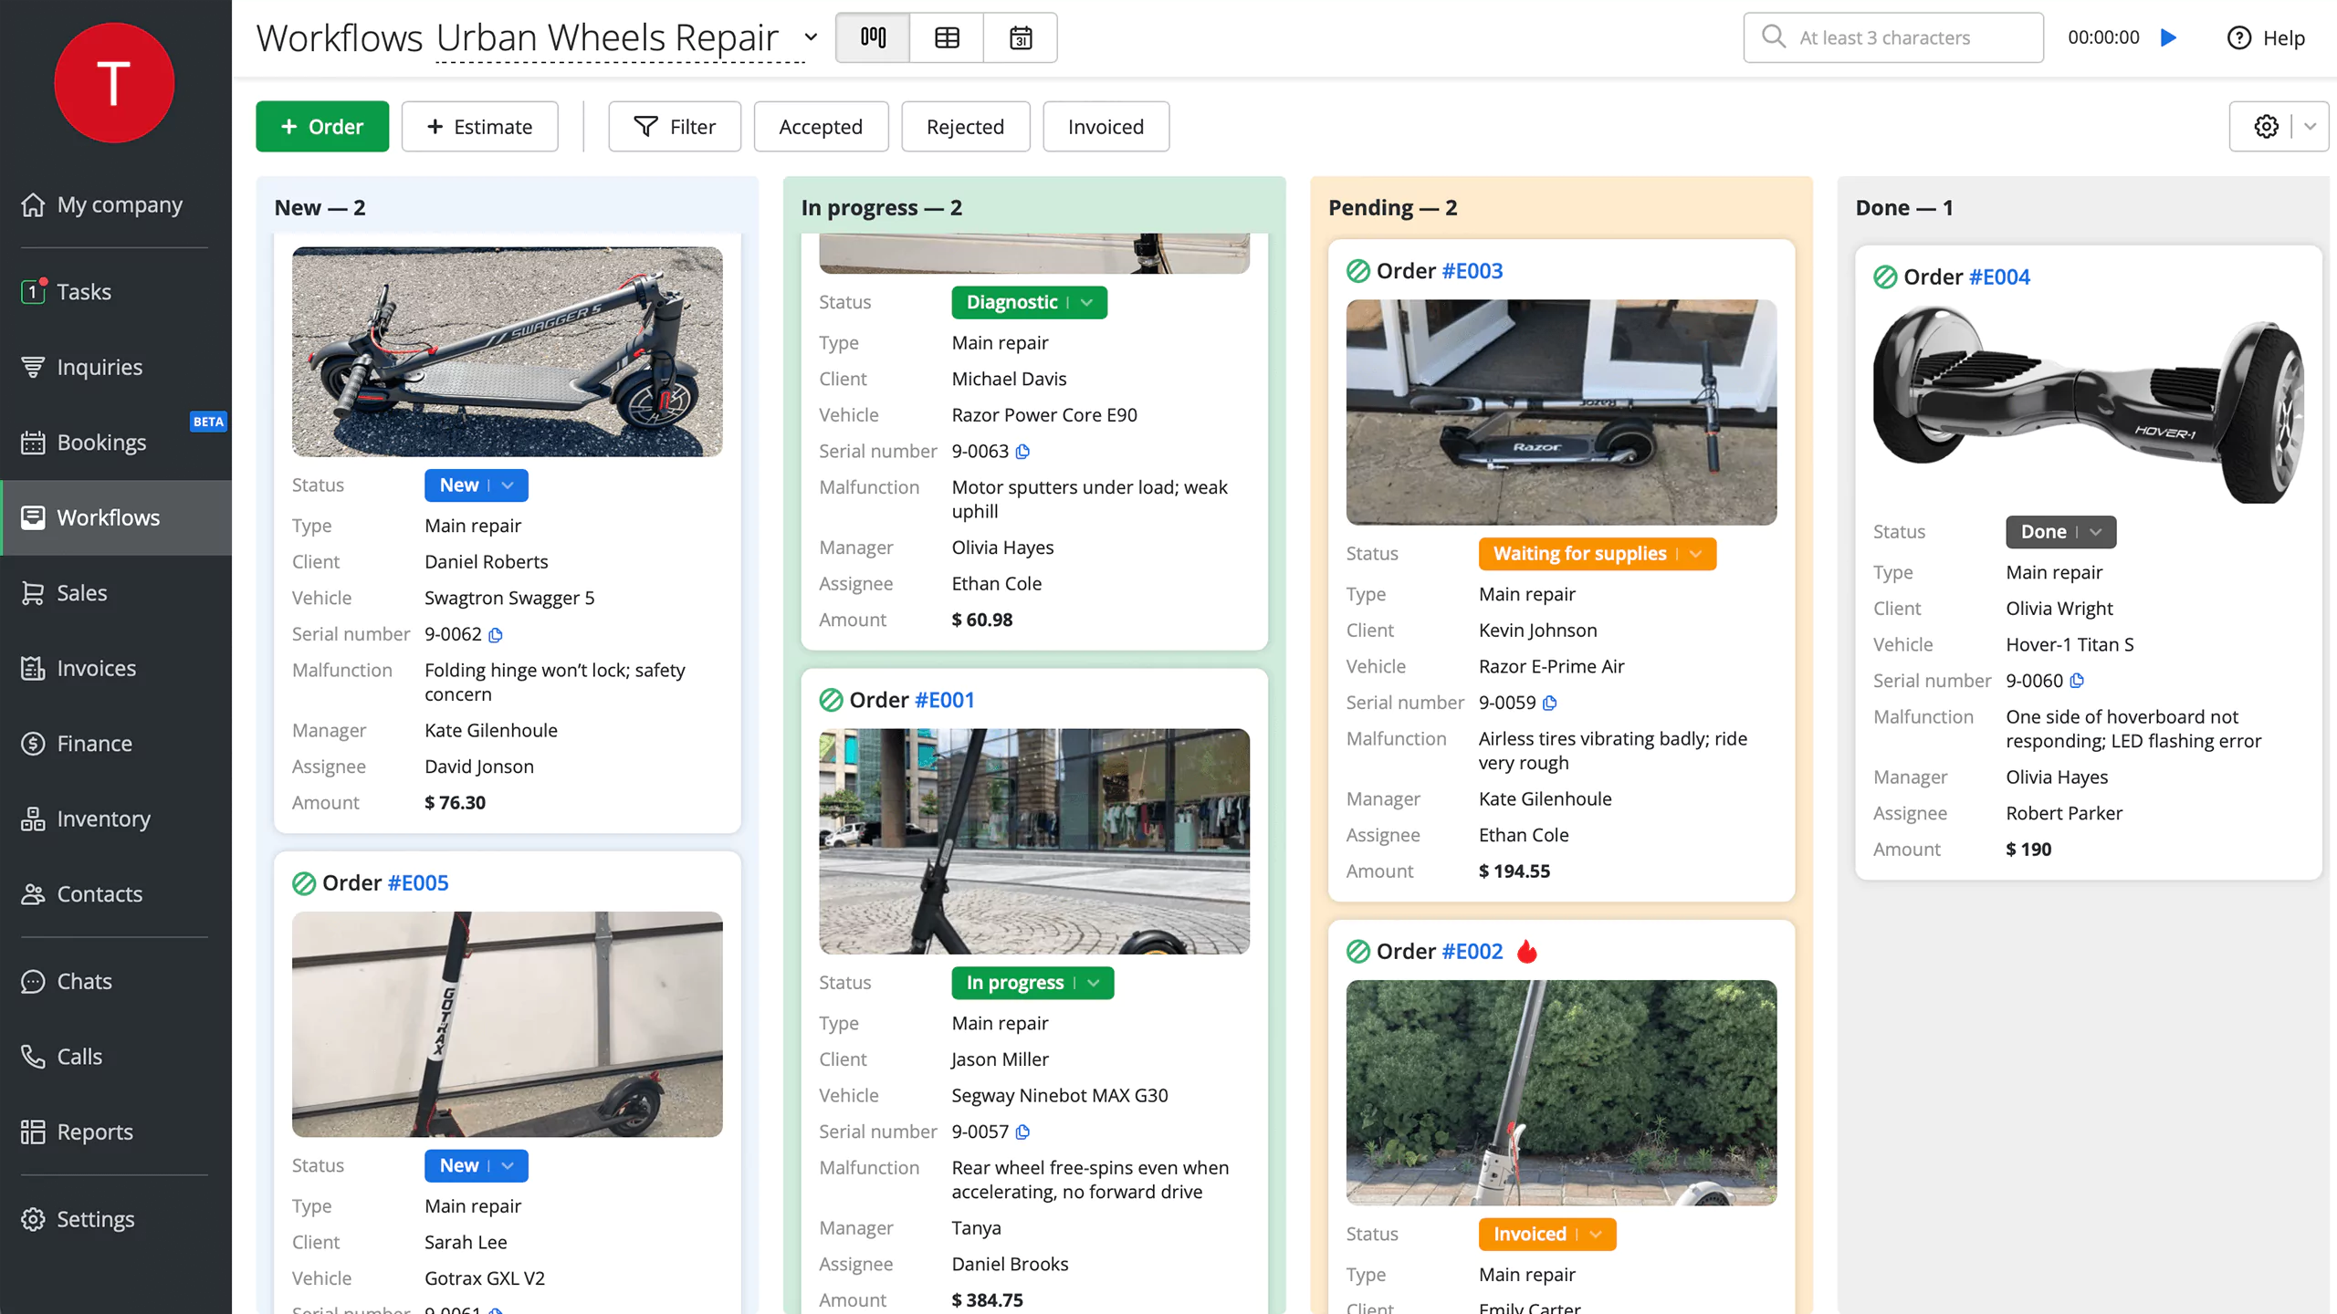Click the red T company avatar
This screenshot has height=1314, width=2337.
point(114,83)
